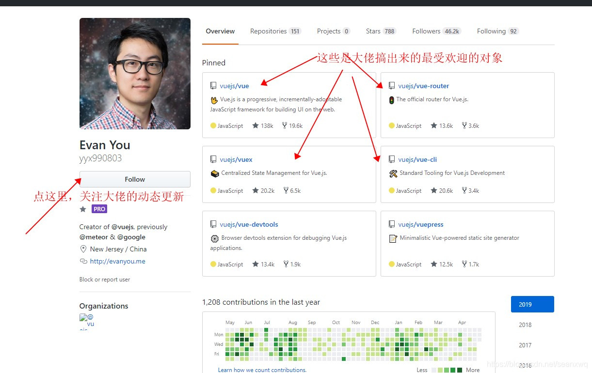Click the 19.6k fork count of vuejs/vue
This screenshot has width=592, height=373.
292,125
